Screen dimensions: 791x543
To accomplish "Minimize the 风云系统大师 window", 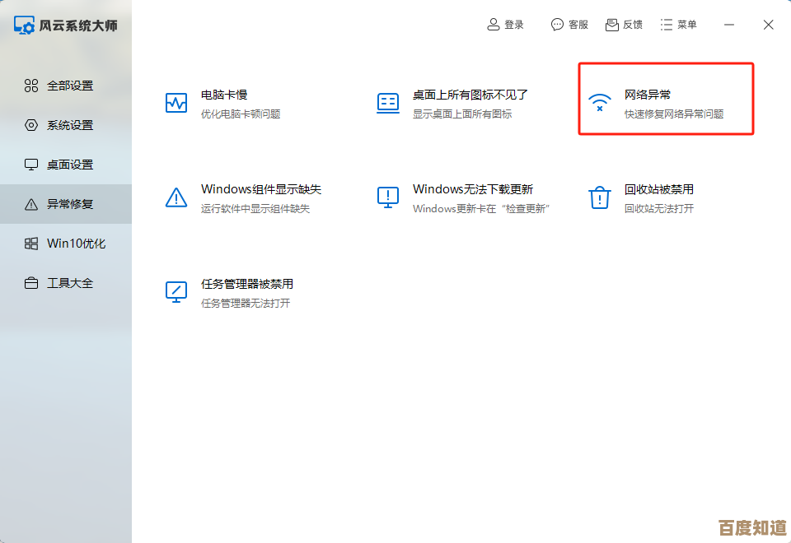I will [729, 25].
